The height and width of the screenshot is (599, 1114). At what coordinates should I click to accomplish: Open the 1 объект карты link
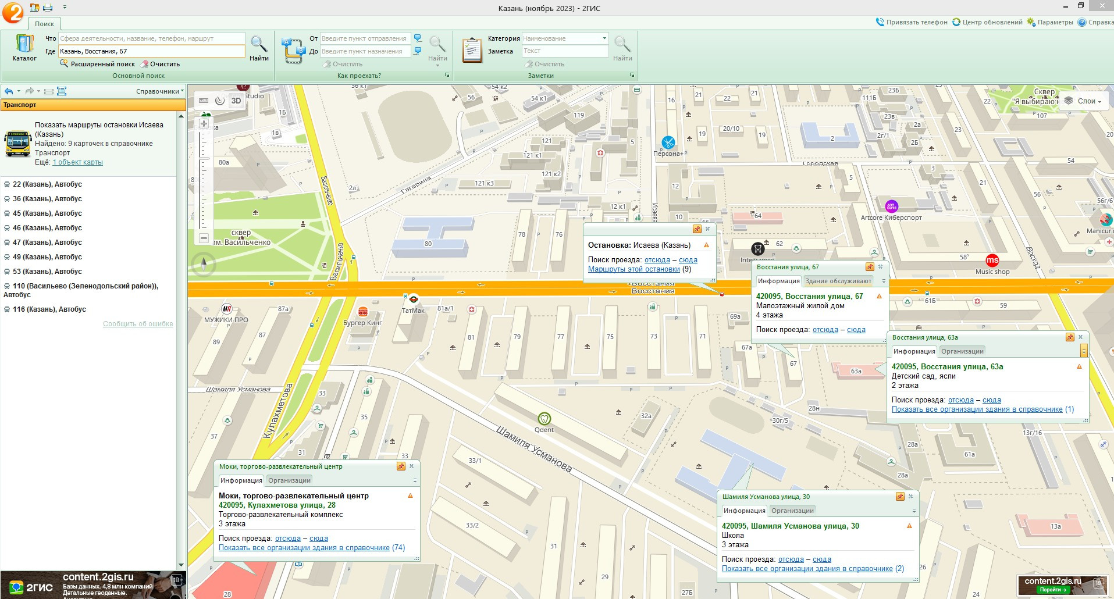77,162
